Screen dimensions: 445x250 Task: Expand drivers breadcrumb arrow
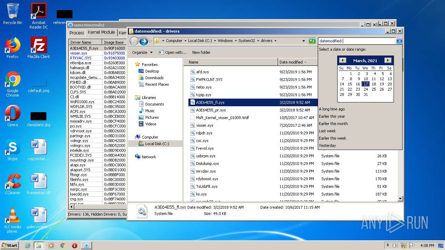275,41
